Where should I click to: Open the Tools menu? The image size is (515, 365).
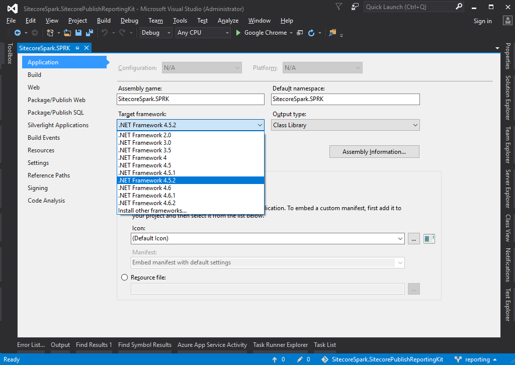(180, 21)
